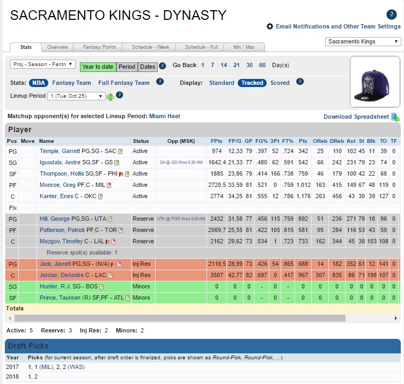Switch stats to Full Fantasy Team
Image resolution: width=404 pixels, height=384 pixels.
[x=124, y=83]
